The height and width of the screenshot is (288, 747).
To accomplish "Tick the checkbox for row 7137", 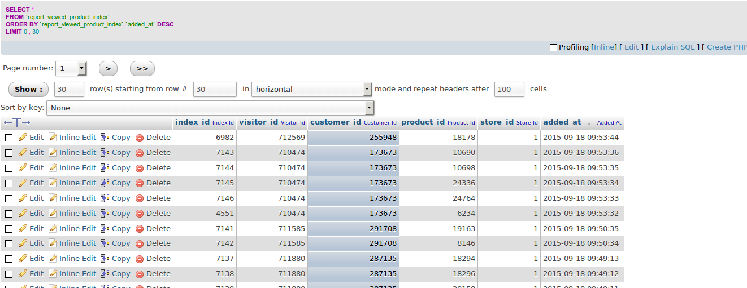I will (8, 259).
